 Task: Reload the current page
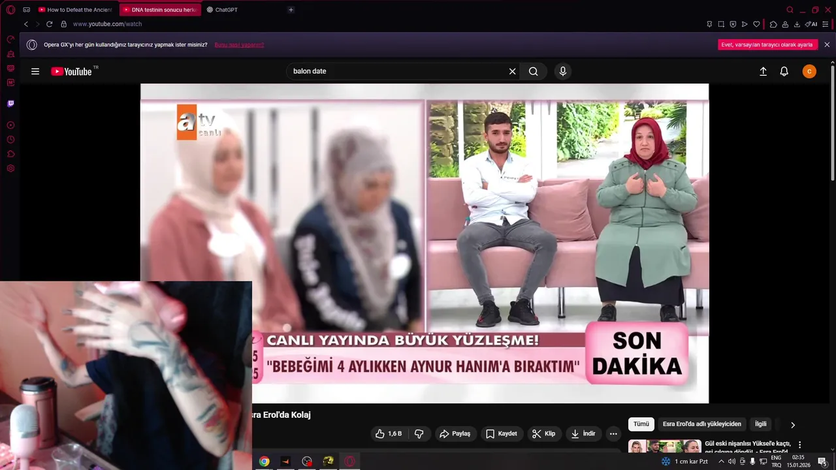click(49, 24)
